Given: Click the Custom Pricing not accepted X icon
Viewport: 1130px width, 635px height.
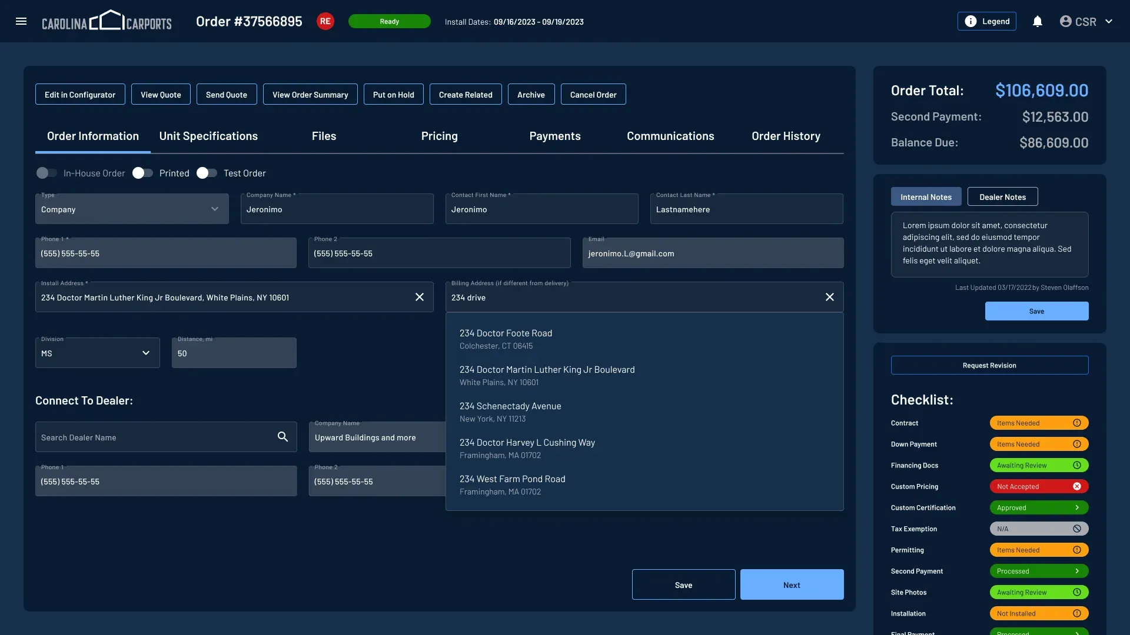Looking at the screenshot, I should click(x=1077, y=486).
